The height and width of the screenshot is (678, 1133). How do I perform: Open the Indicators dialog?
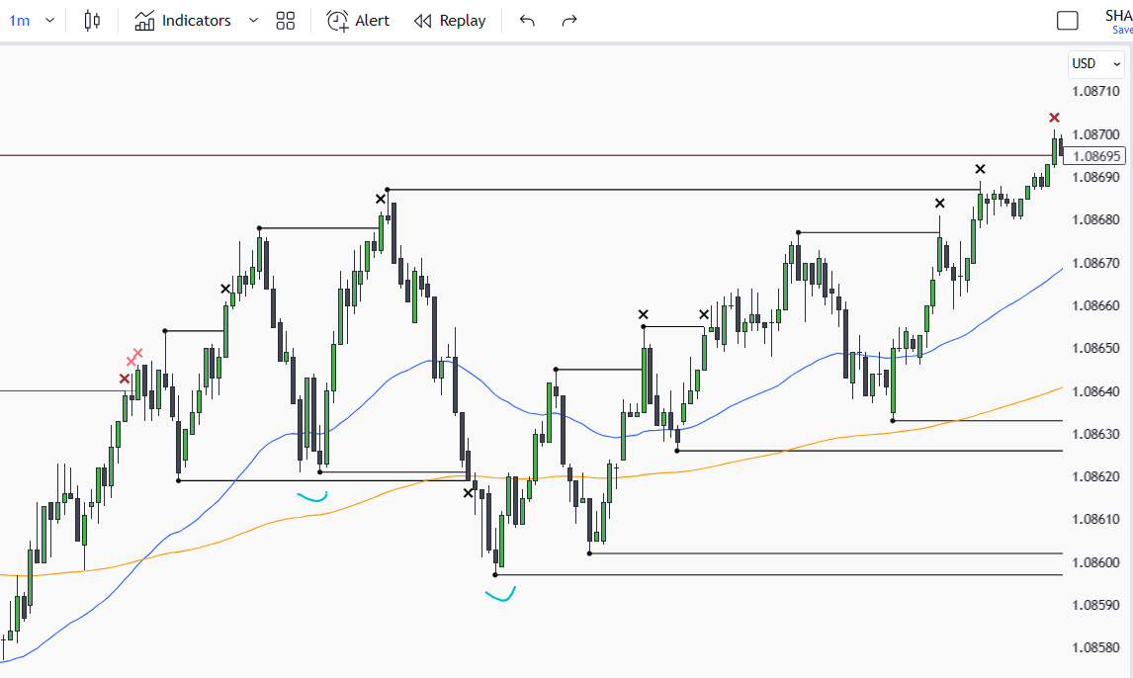[x=183, y=20]
